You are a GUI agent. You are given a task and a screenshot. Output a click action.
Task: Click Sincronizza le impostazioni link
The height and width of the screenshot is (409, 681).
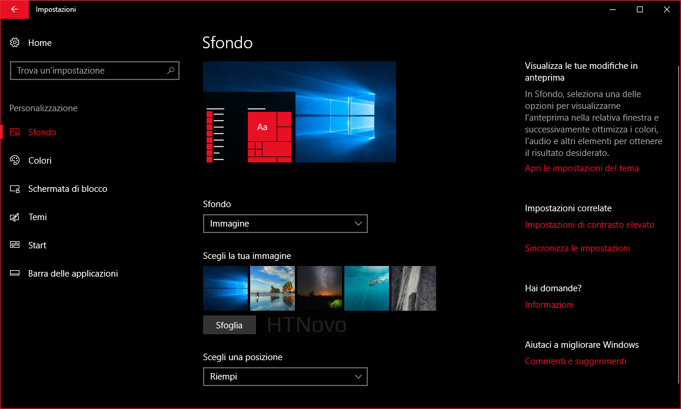[x=577, y=248]
